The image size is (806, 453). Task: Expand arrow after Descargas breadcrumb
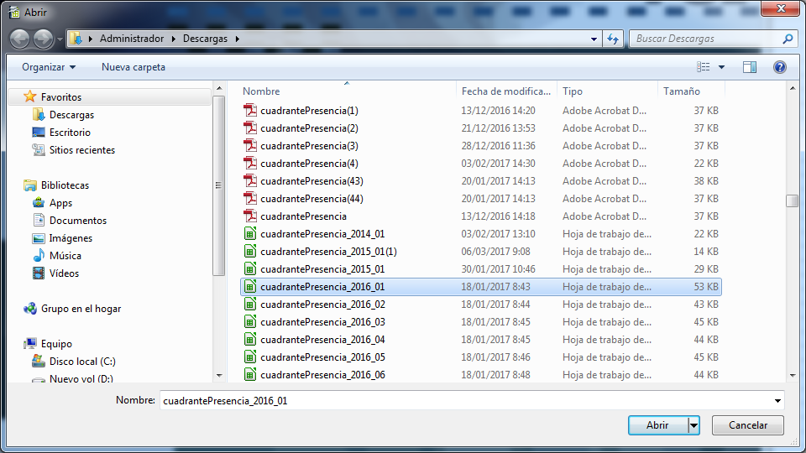point(237,39)
